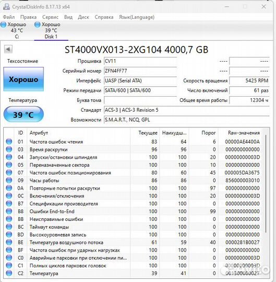276x282 pixels.
Task: Click power-on count value 61 раз
Action: 249,90
